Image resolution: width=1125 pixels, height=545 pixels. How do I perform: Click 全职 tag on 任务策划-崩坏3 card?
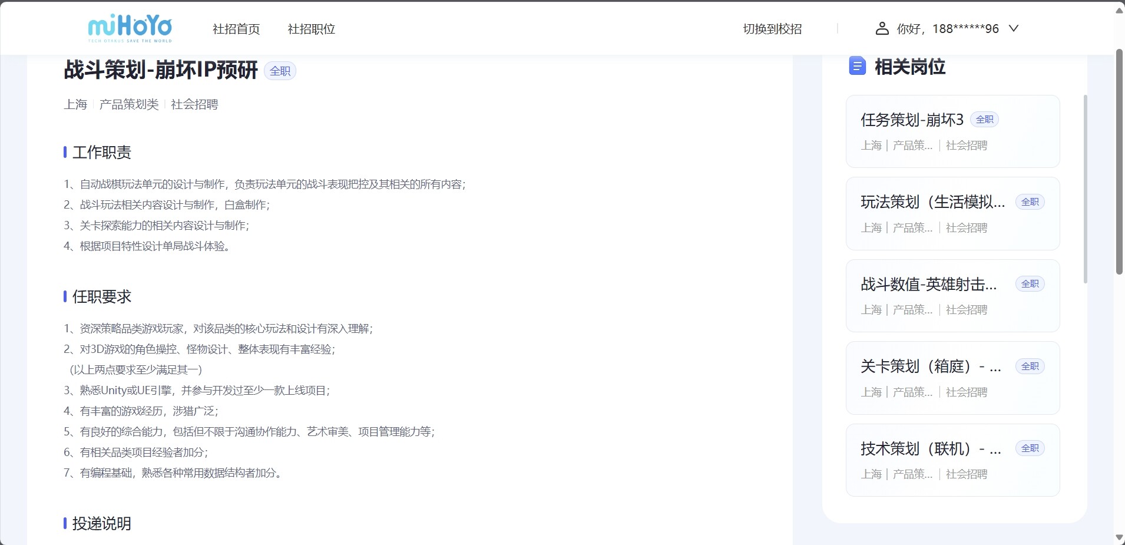pyautogui.click(x=984, y=120)
